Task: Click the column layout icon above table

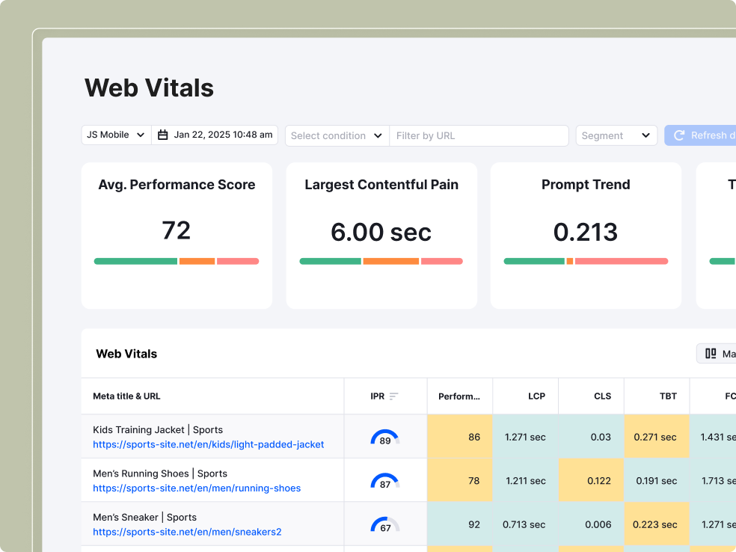Action: tap(711, 354)
